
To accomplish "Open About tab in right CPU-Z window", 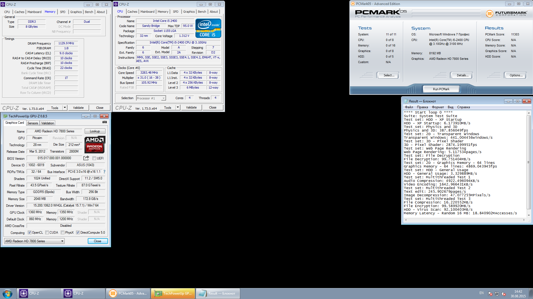I will (x=214, y=12).
